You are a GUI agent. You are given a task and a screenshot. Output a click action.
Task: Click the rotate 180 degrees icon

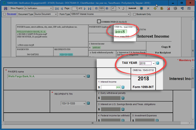pyautogui.click(x=123, y=9)
